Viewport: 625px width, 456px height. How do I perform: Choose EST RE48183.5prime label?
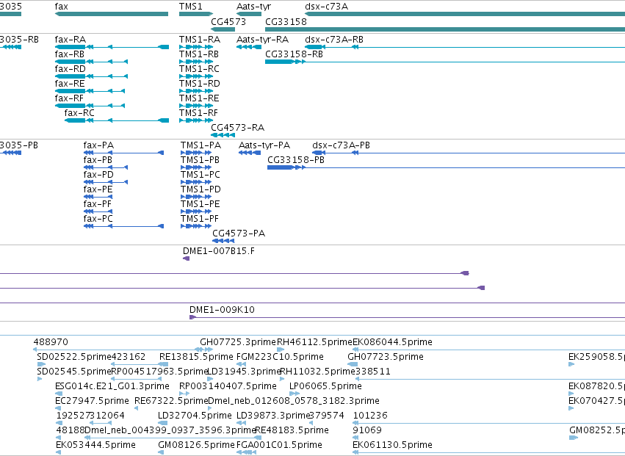pos(292,430)
